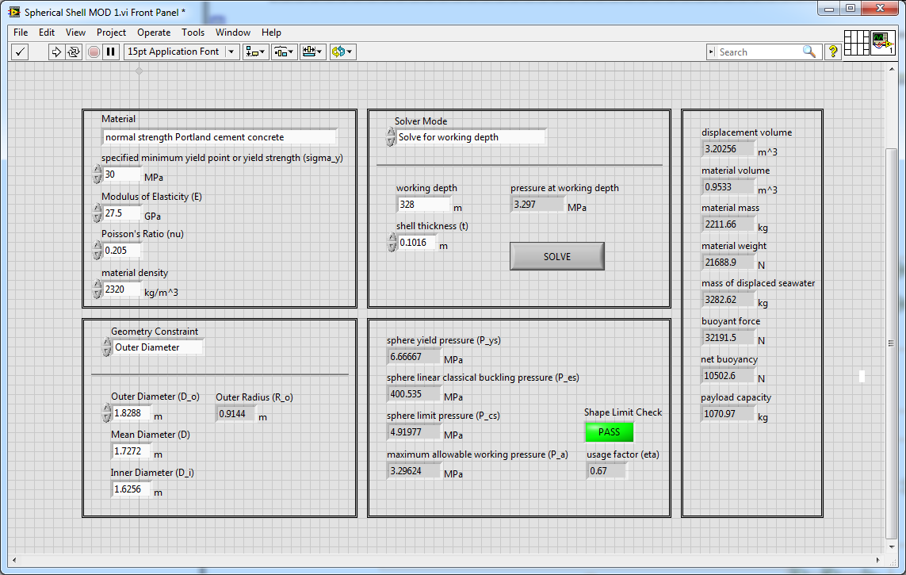Open the Tools menu
This screenshot has height=575, width=906.
[193, 33]
